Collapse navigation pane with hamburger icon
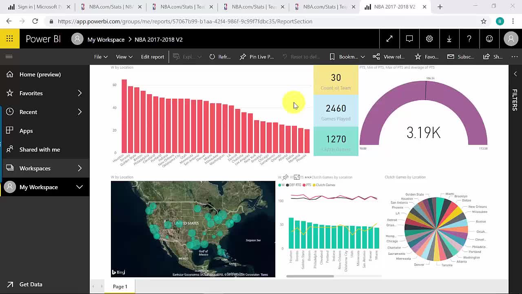Viewport: 522px width, 294px height. [x=9, y=57]
